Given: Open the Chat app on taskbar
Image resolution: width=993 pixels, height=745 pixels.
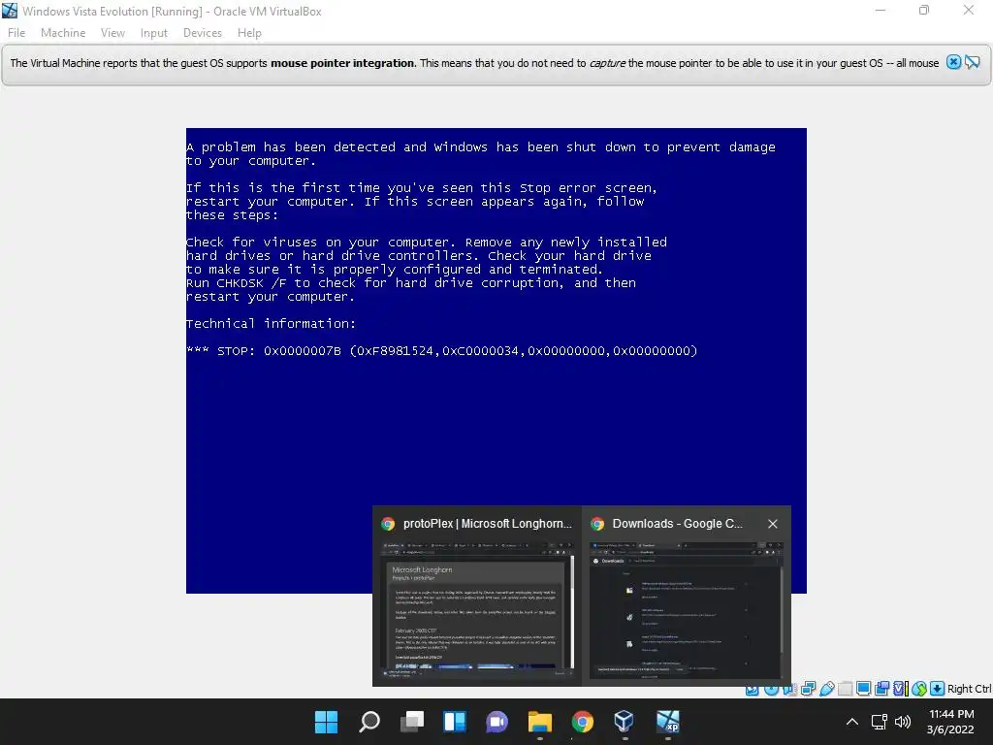Looking at the screenshot, I should coord(497,722).
